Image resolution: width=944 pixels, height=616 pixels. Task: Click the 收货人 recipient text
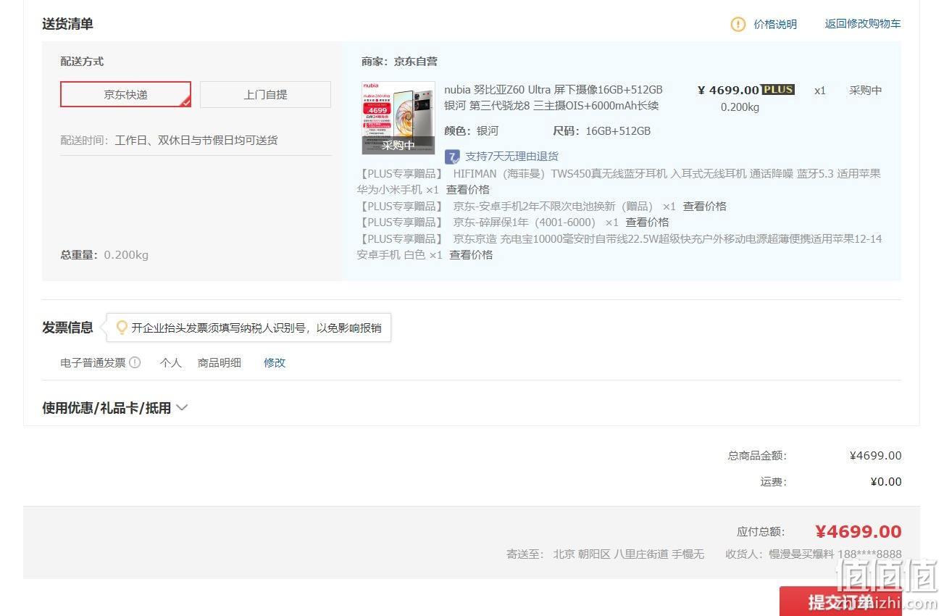click(814, 554)
